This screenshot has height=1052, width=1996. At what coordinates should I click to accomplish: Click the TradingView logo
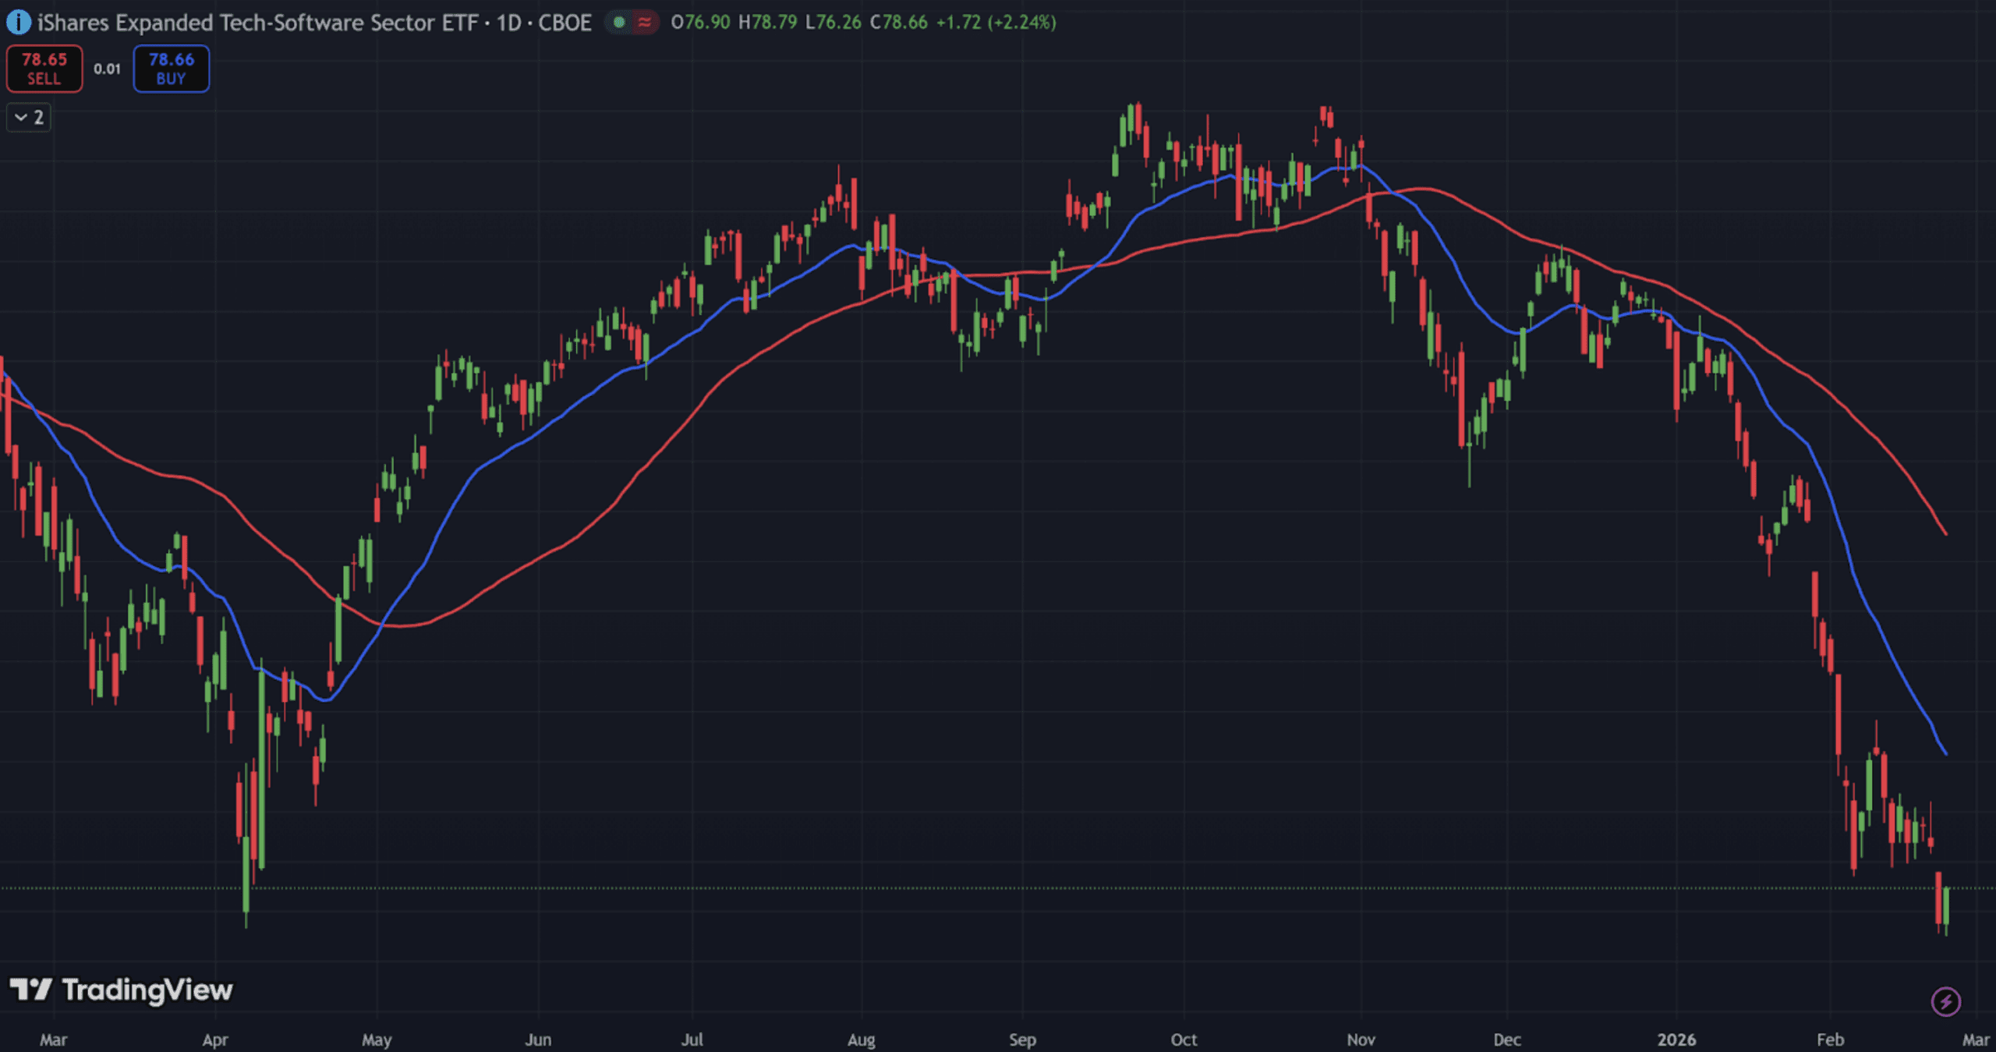click(x=122, y=990)
